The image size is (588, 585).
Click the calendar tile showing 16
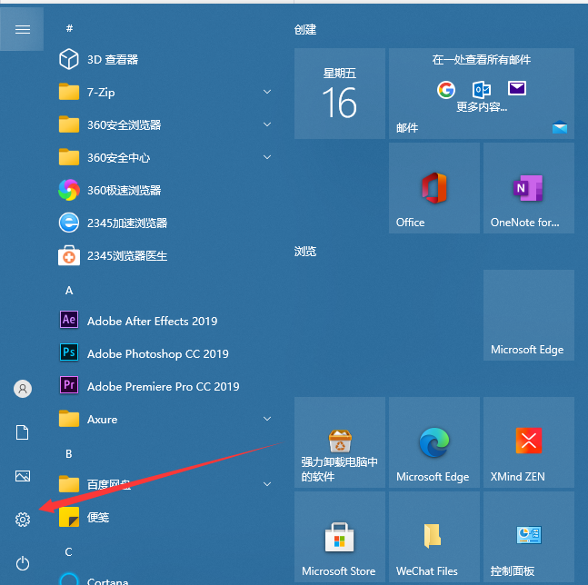(x=339, y=94)
